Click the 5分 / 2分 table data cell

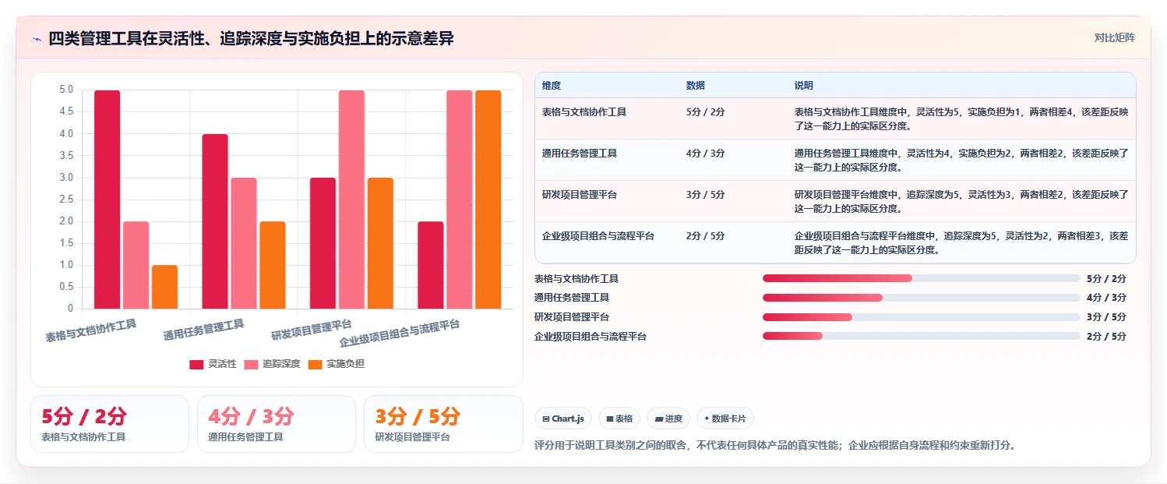click(x=706, y=111)
